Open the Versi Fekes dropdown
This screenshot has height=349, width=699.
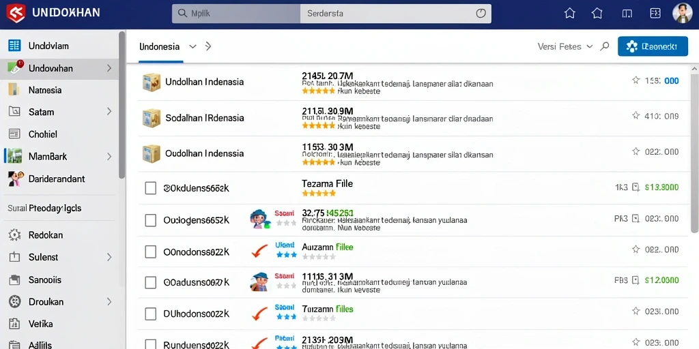[565, 46]
